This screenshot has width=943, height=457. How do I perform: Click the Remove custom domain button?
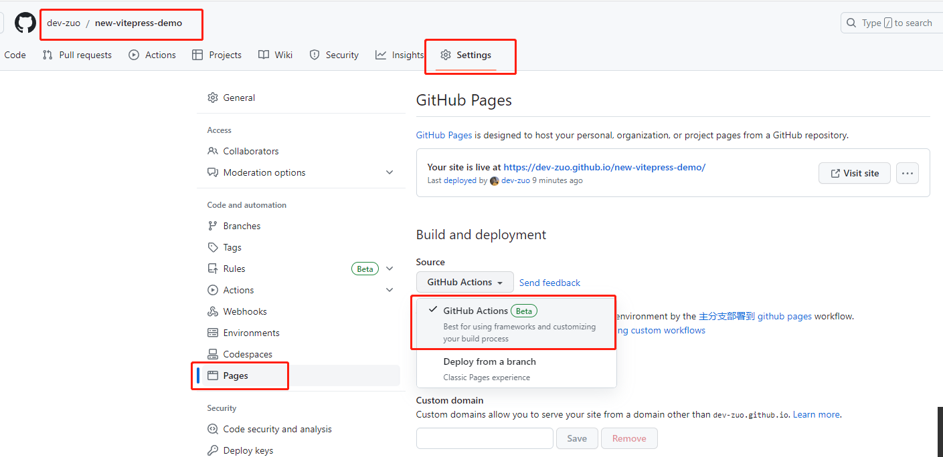coord(629,438)
